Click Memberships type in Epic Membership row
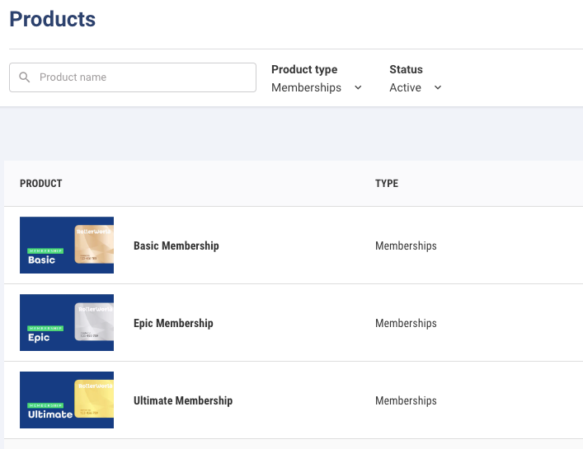The height and width of the screenshot is (449, 583). coord(406,324)
